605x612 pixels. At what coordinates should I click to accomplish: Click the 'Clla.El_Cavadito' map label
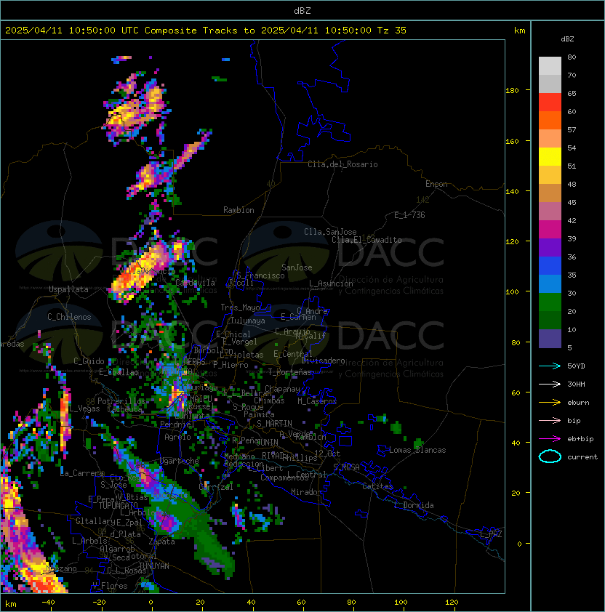366,240
